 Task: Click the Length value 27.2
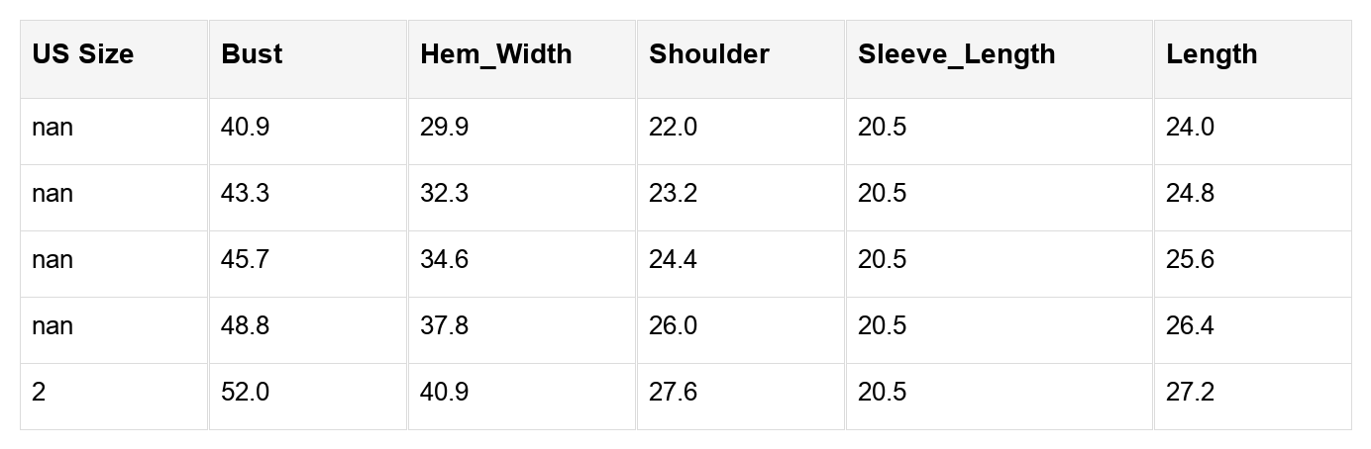tap(1190, 393)
